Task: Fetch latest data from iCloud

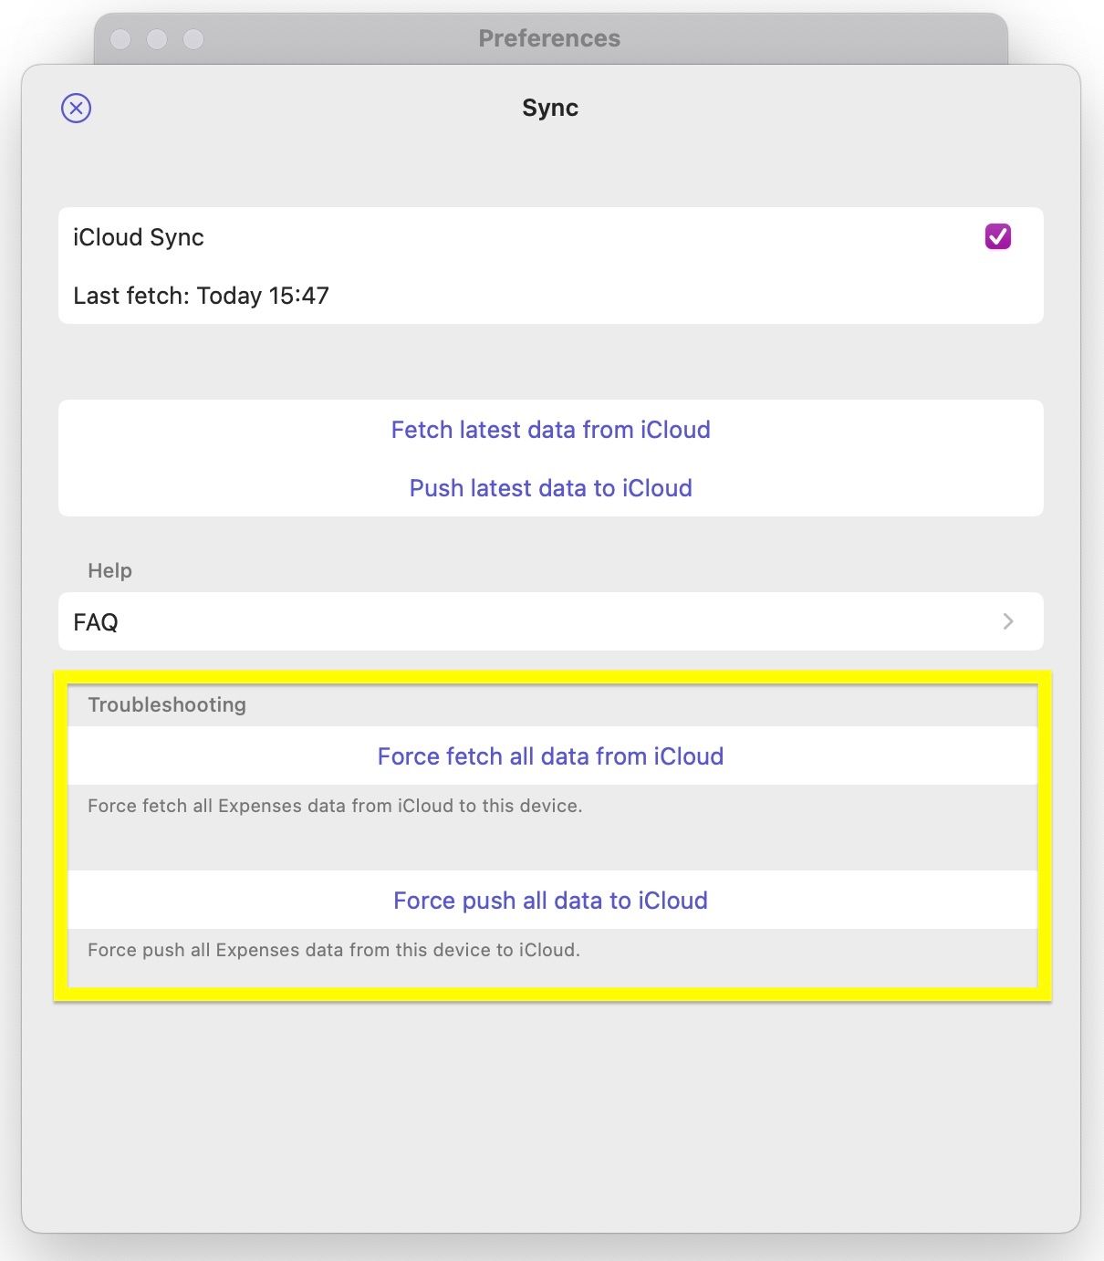Action: point(550,430)
